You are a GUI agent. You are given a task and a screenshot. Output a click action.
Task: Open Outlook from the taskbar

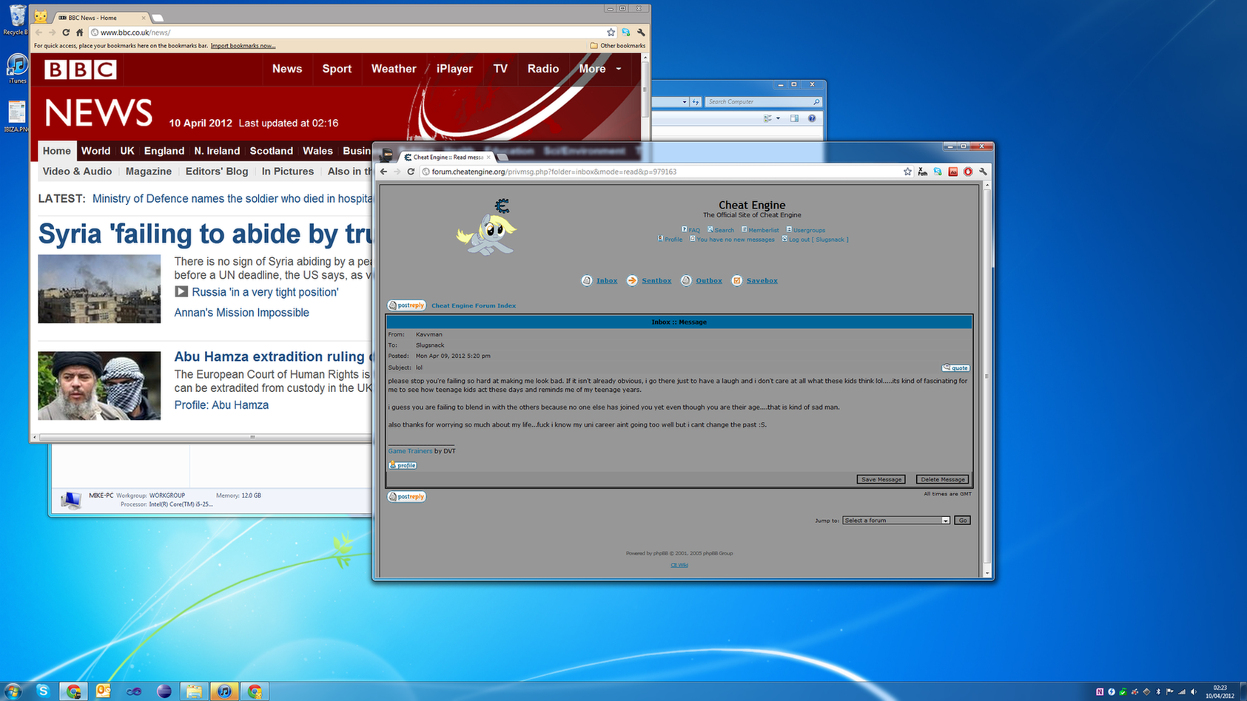[x=104, y=691]
